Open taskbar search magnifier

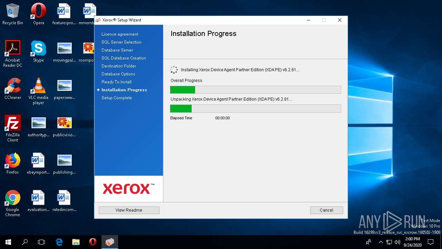[25, 242]
